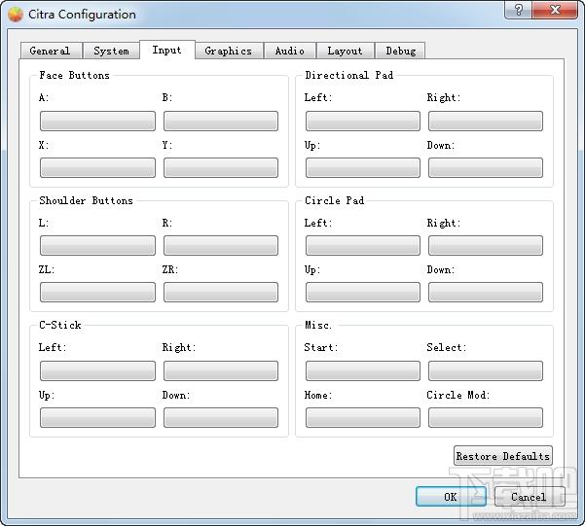Click the R shoulder button binding
Screen dimensions: 585x526
point(221,245)
